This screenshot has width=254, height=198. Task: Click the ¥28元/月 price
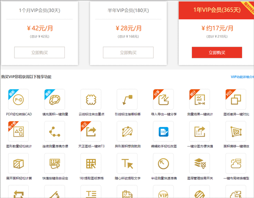pos(128,28)
